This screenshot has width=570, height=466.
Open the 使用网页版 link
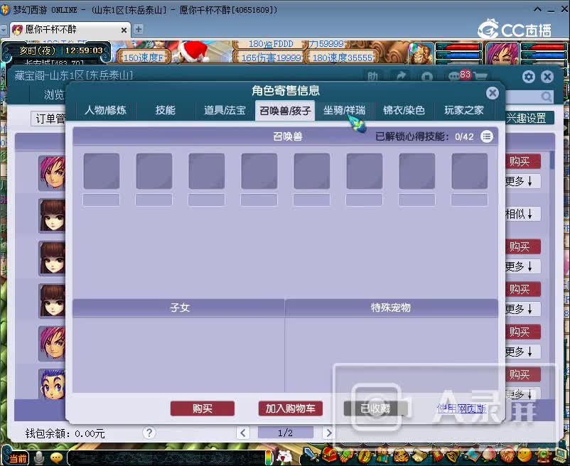click(461, 408)
